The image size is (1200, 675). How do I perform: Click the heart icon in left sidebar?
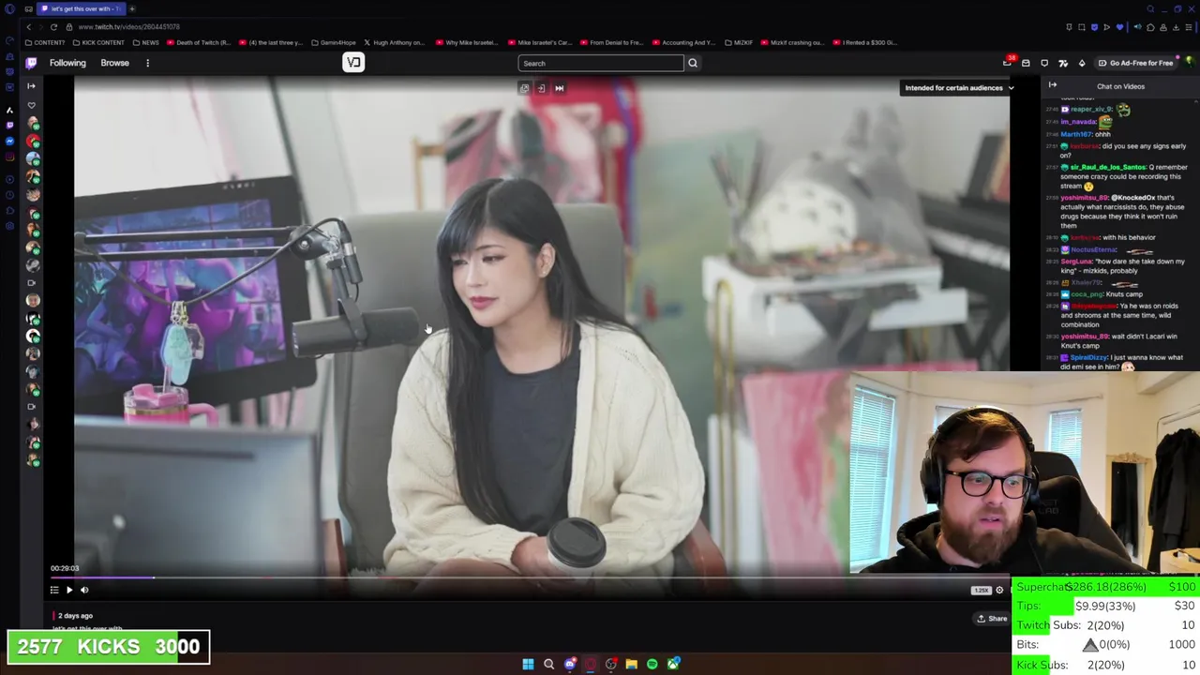pos(31,105)
